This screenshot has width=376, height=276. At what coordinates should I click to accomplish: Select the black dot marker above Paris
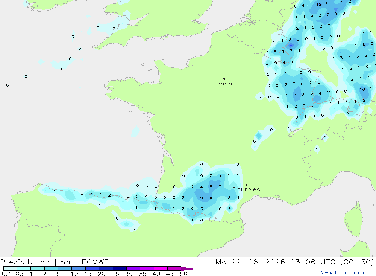pos(224,79)
